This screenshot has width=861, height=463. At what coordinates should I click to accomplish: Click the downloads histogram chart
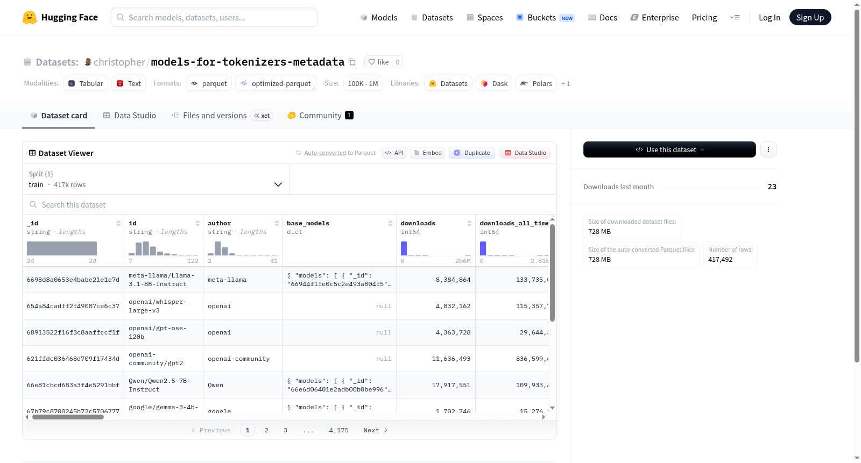click(436, 248)
